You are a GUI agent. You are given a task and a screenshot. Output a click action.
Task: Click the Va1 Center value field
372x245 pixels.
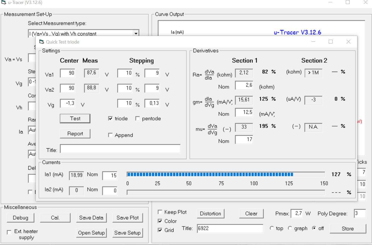67,73
